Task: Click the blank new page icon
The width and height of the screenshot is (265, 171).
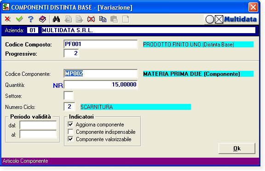Action: (x=126, y=19)
